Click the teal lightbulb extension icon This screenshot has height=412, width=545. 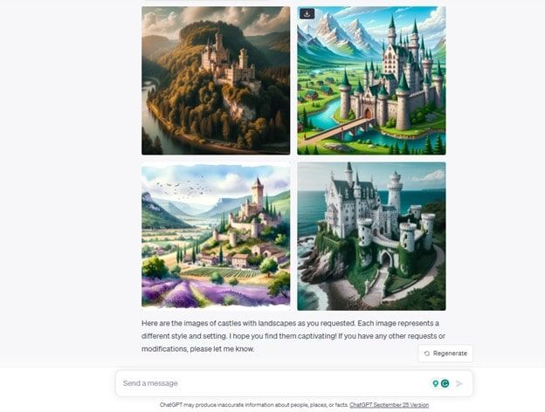(435, 383)
